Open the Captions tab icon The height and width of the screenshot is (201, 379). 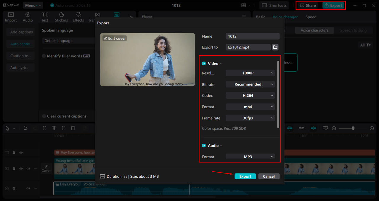pyautogui.click(x=117, y=15)
